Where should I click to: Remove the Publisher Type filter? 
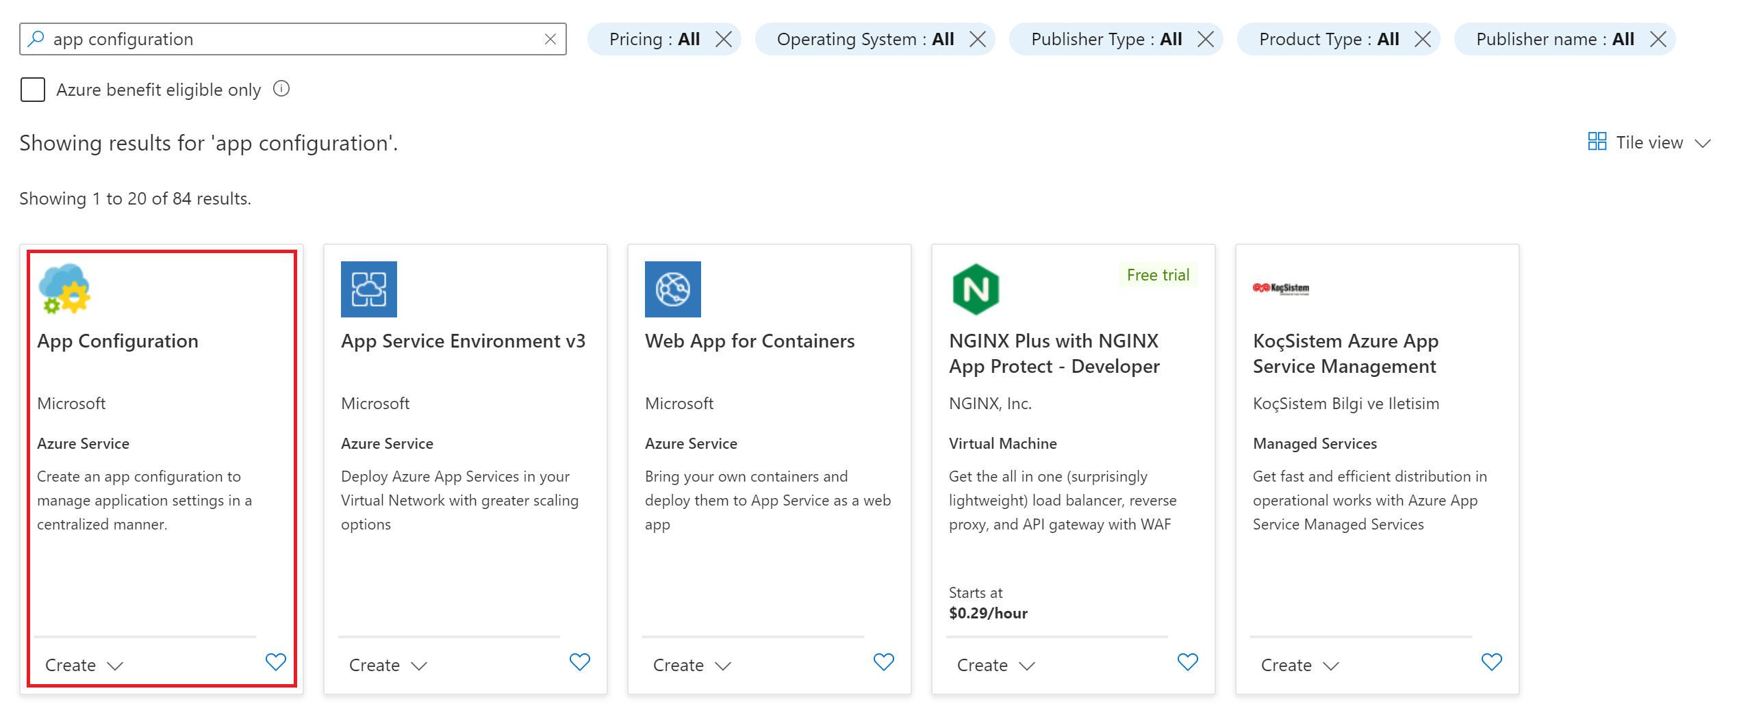(1206, 39)
